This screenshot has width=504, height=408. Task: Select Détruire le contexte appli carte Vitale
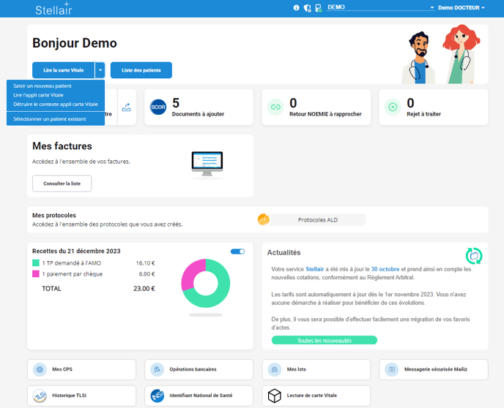point(55,104)
